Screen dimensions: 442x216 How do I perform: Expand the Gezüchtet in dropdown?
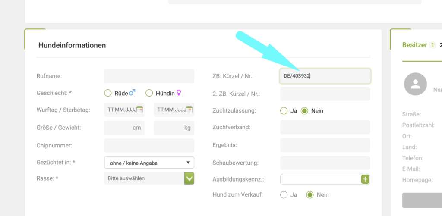tap(149, 163)
